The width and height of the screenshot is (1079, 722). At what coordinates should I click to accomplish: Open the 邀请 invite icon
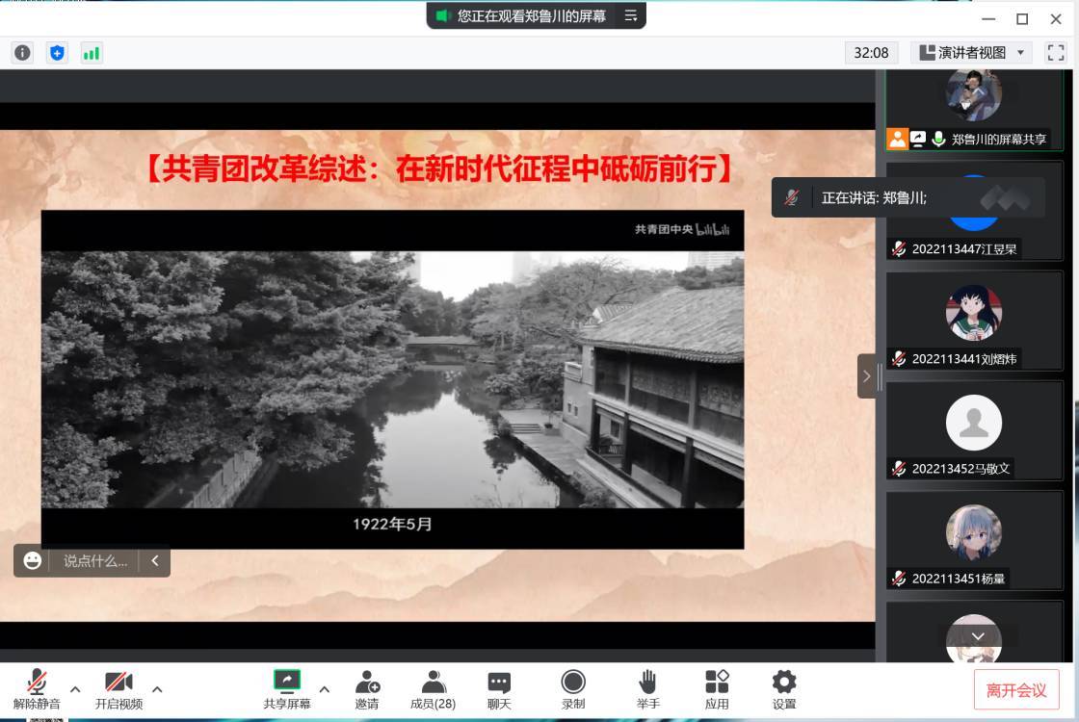tap(367, 689)
